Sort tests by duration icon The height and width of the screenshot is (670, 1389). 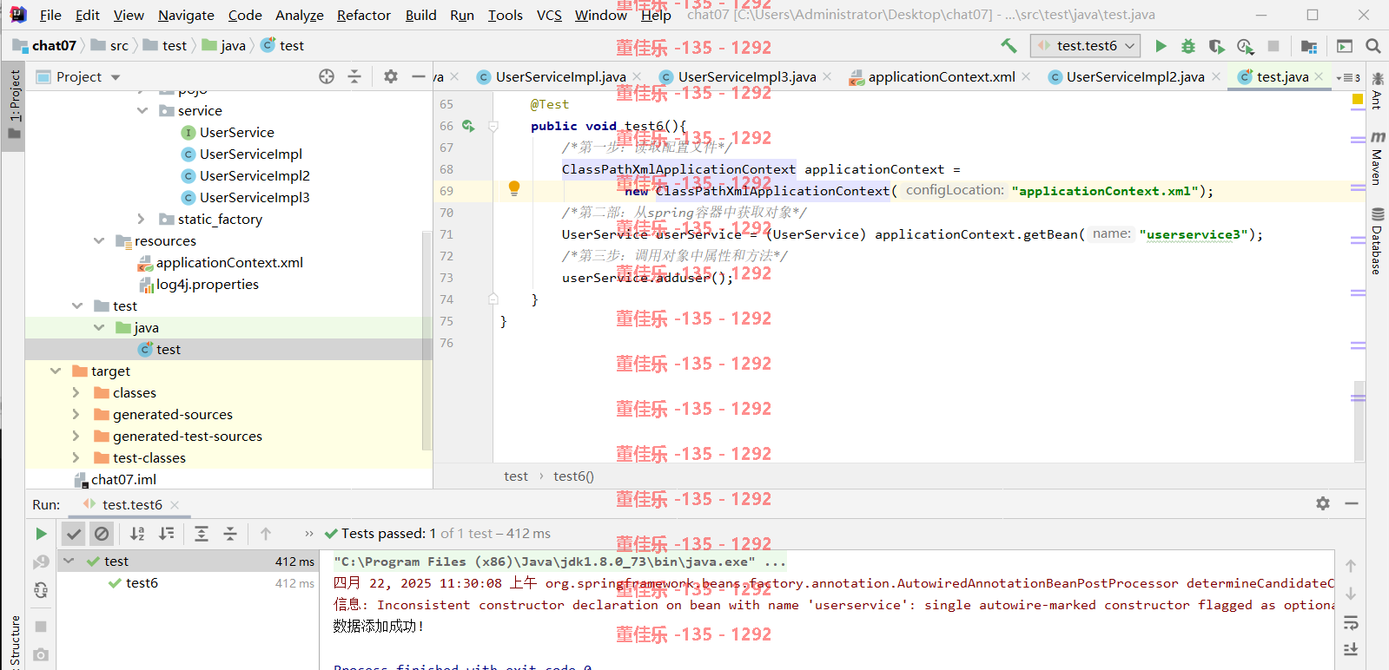(167, 534)
